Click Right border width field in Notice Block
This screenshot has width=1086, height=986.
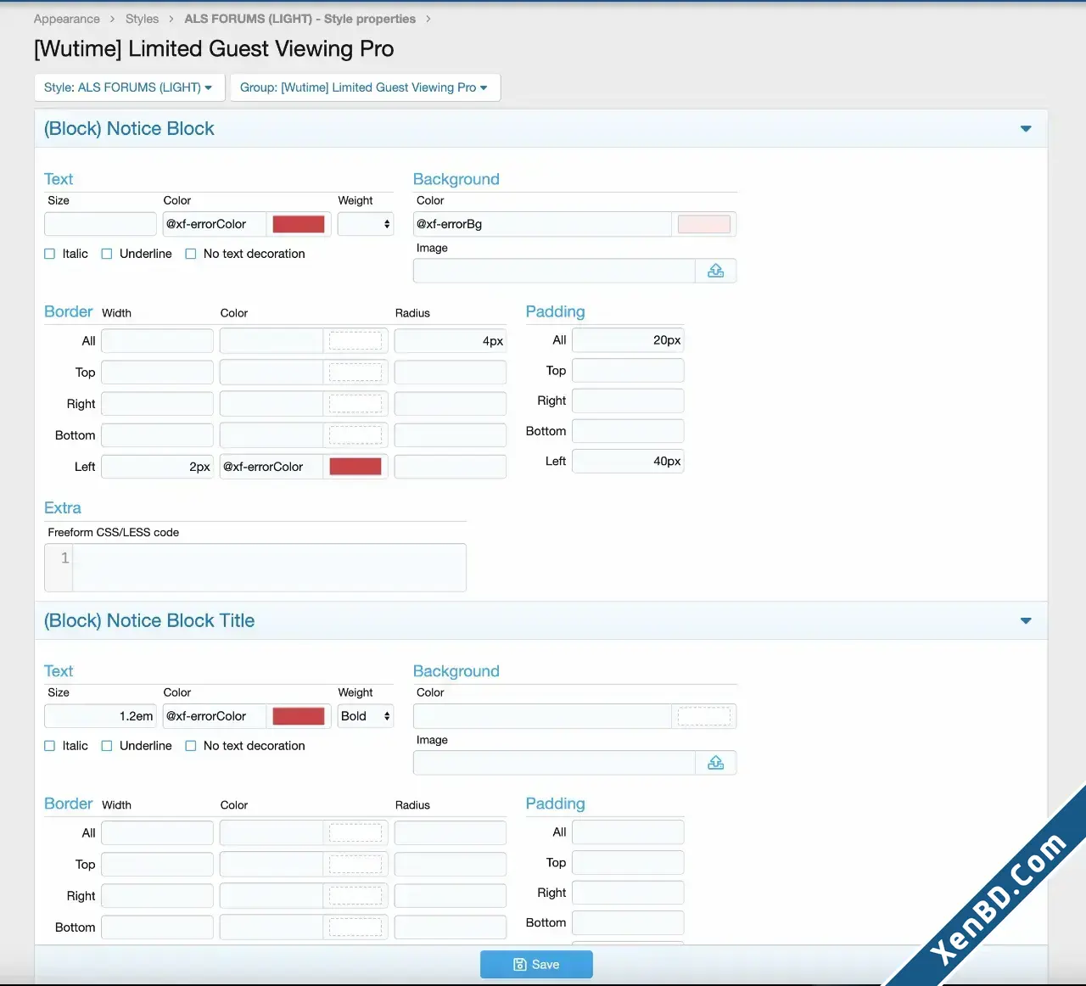click(x=157, y=404)
